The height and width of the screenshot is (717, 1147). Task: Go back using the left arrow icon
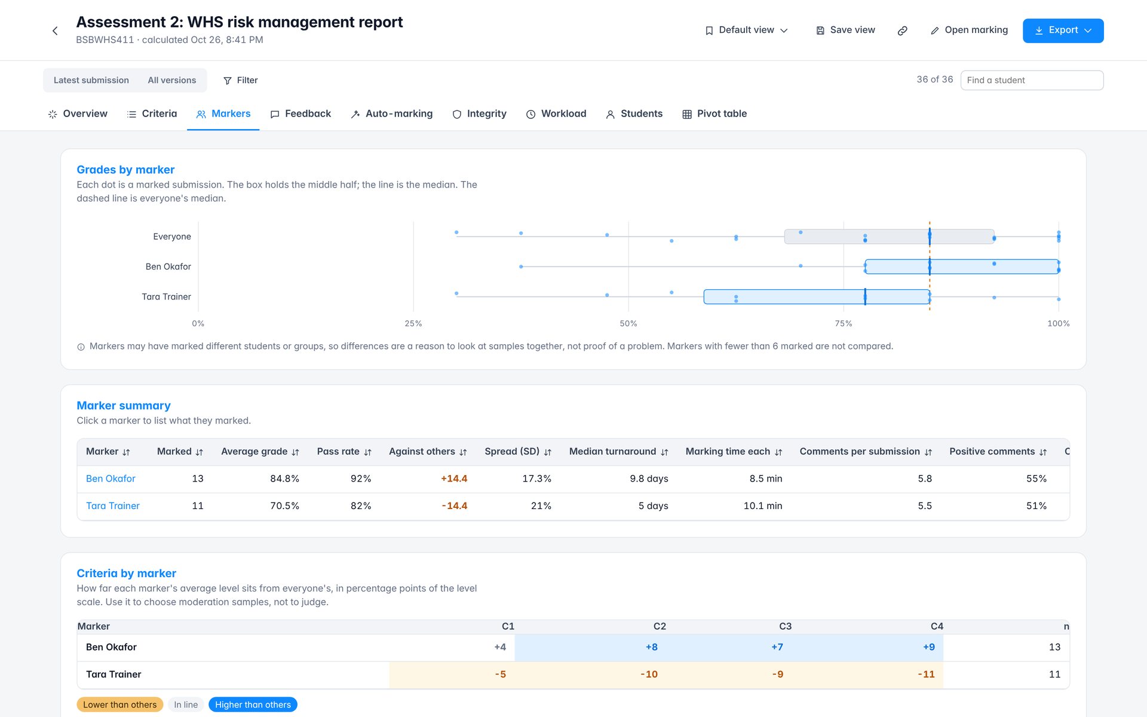tap(55, 30)
